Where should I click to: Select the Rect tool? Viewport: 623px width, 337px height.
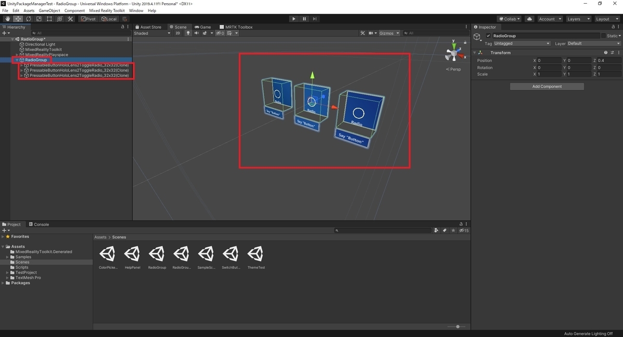click(x=49, y=19)
